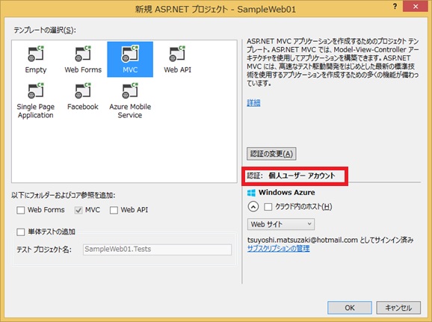This screenshot has height=322, width=432.
Task: Select the MVC template icon
Action: pos(130,54)
